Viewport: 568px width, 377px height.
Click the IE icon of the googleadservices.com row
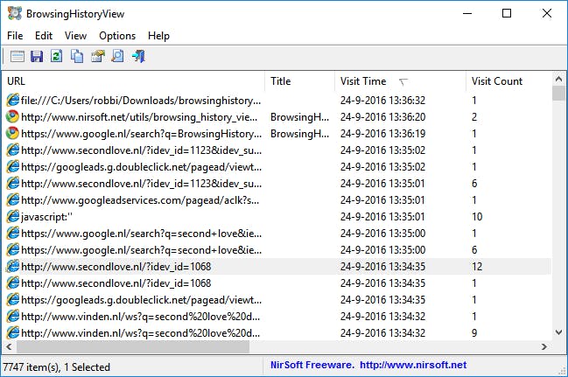pyautogui.click(x=12, y=200)
